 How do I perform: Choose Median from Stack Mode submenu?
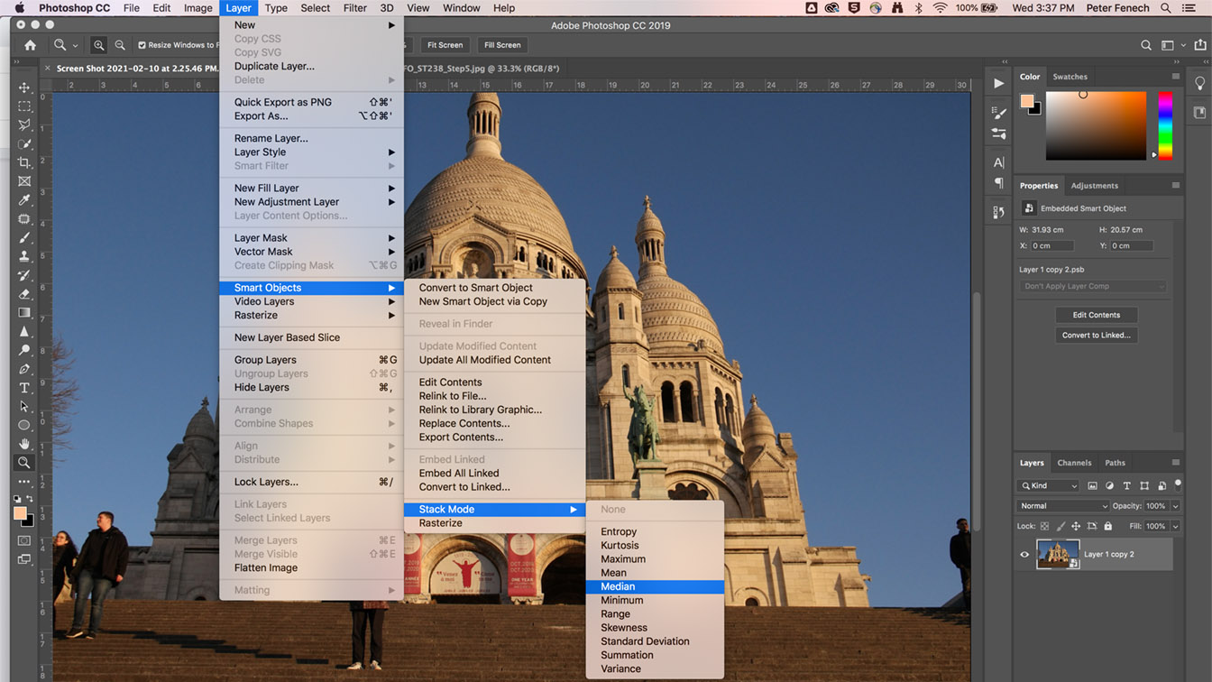tap(618, 586)
